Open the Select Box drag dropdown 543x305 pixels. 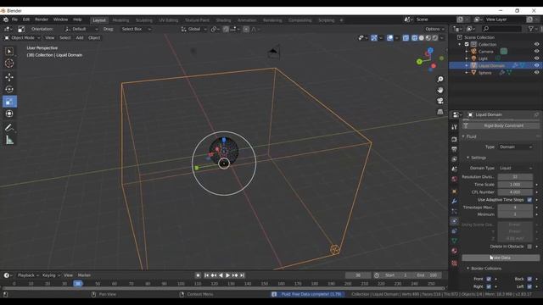point(136,29)
